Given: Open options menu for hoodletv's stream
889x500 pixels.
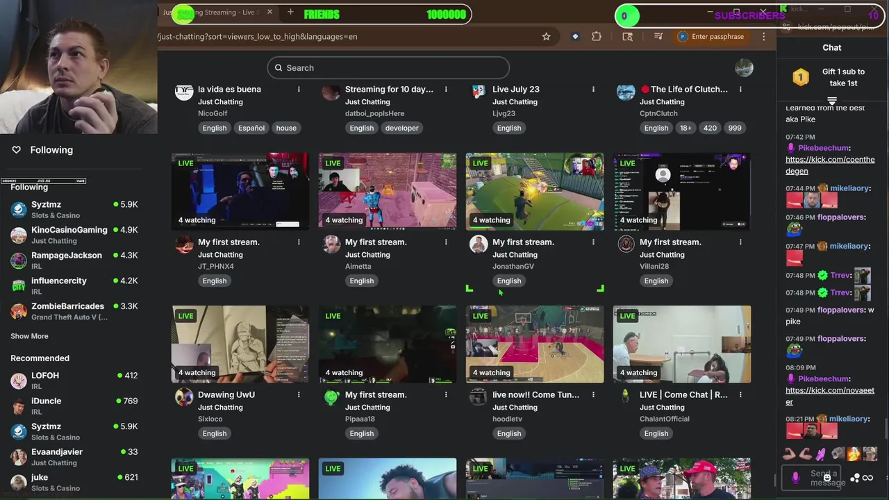Looking at the screenshot, I should pyautogui.click(x=593, y=394).
